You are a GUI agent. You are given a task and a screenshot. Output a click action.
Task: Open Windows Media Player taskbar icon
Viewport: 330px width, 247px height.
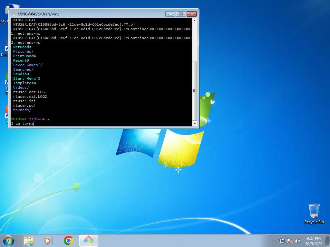click(x=48, y=241)
